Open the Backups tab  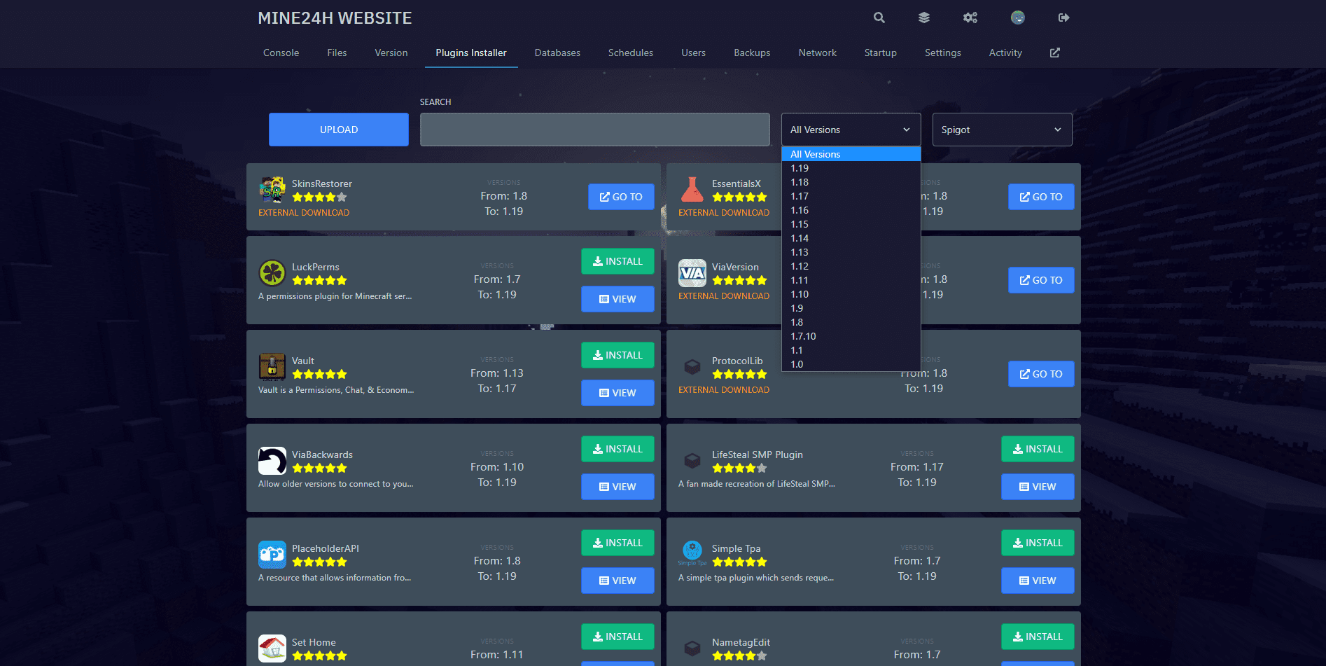click(752, 53)
